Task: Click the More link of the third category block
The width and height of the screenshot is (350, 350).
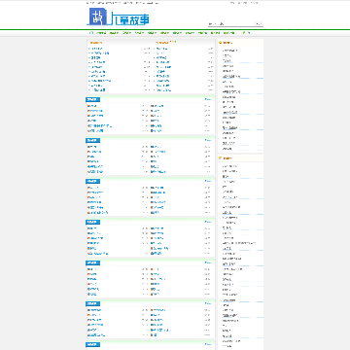Action: [208, 181]
